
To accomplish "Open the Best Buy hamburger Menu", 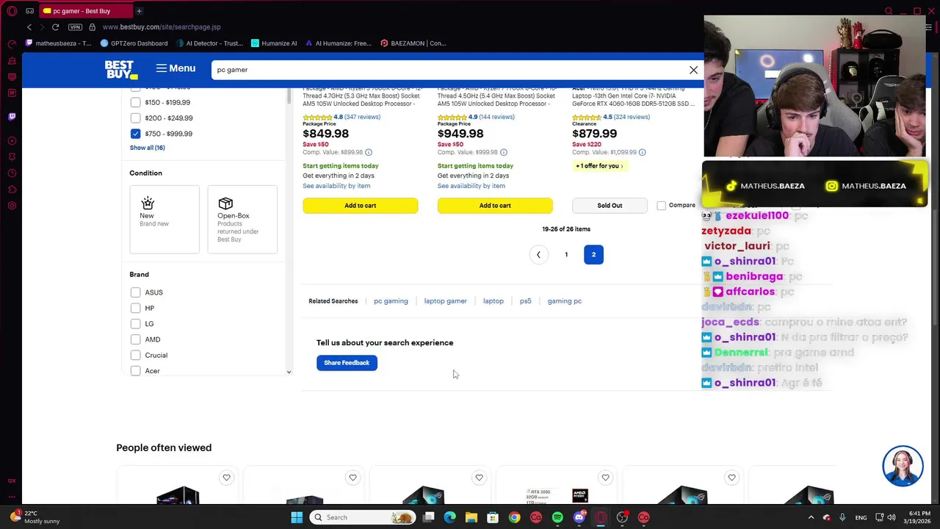I will pos(176,68).
